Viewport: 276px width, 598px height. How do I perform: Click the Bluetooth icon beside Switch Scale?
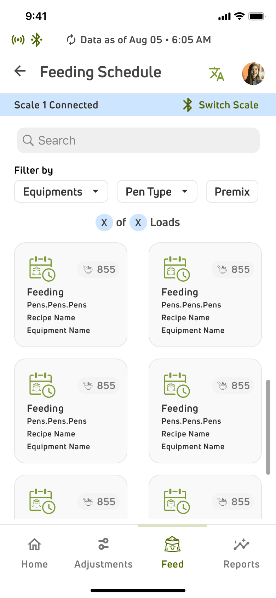click(188, 105)
